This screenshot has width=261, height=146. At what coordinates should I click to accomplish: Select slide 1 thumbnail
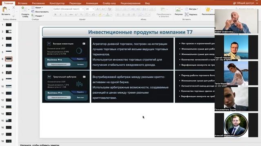tap(9, 25)
